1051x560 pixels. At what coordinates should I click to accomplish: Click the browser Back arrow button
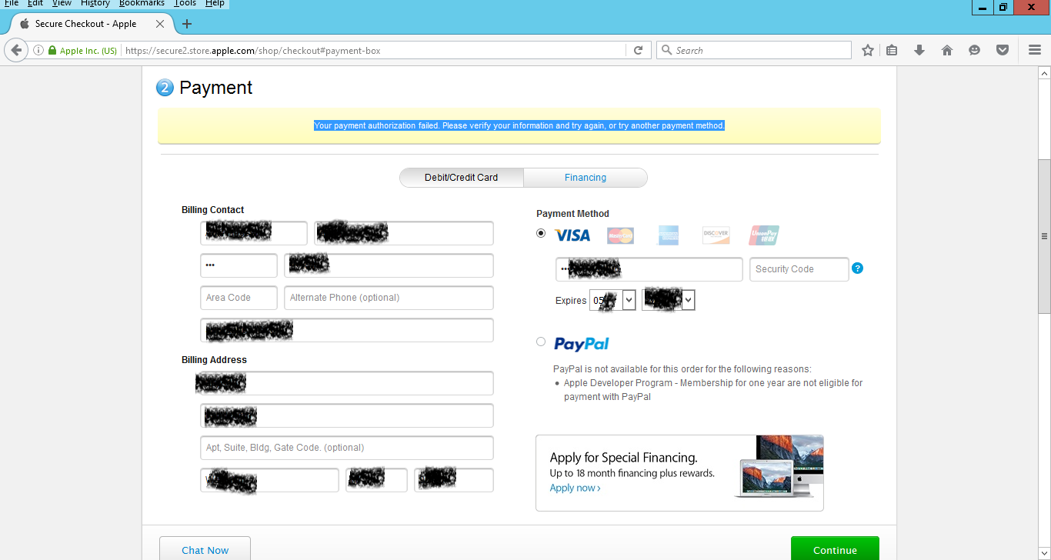tap(15, 51)
